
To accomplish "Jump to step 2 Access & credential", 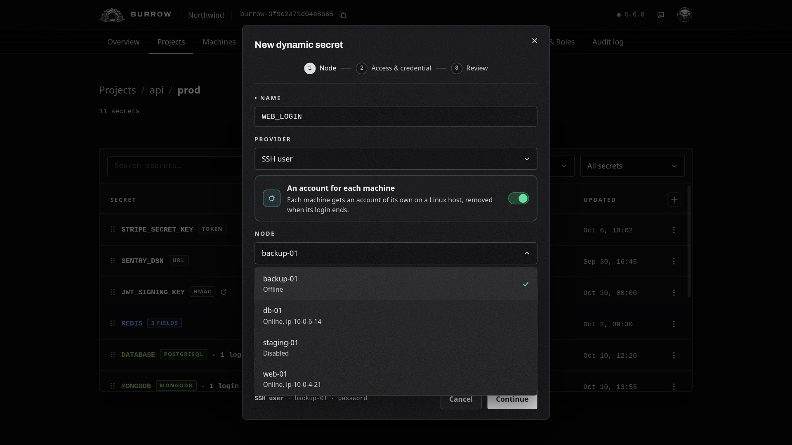I will point(394,68).
